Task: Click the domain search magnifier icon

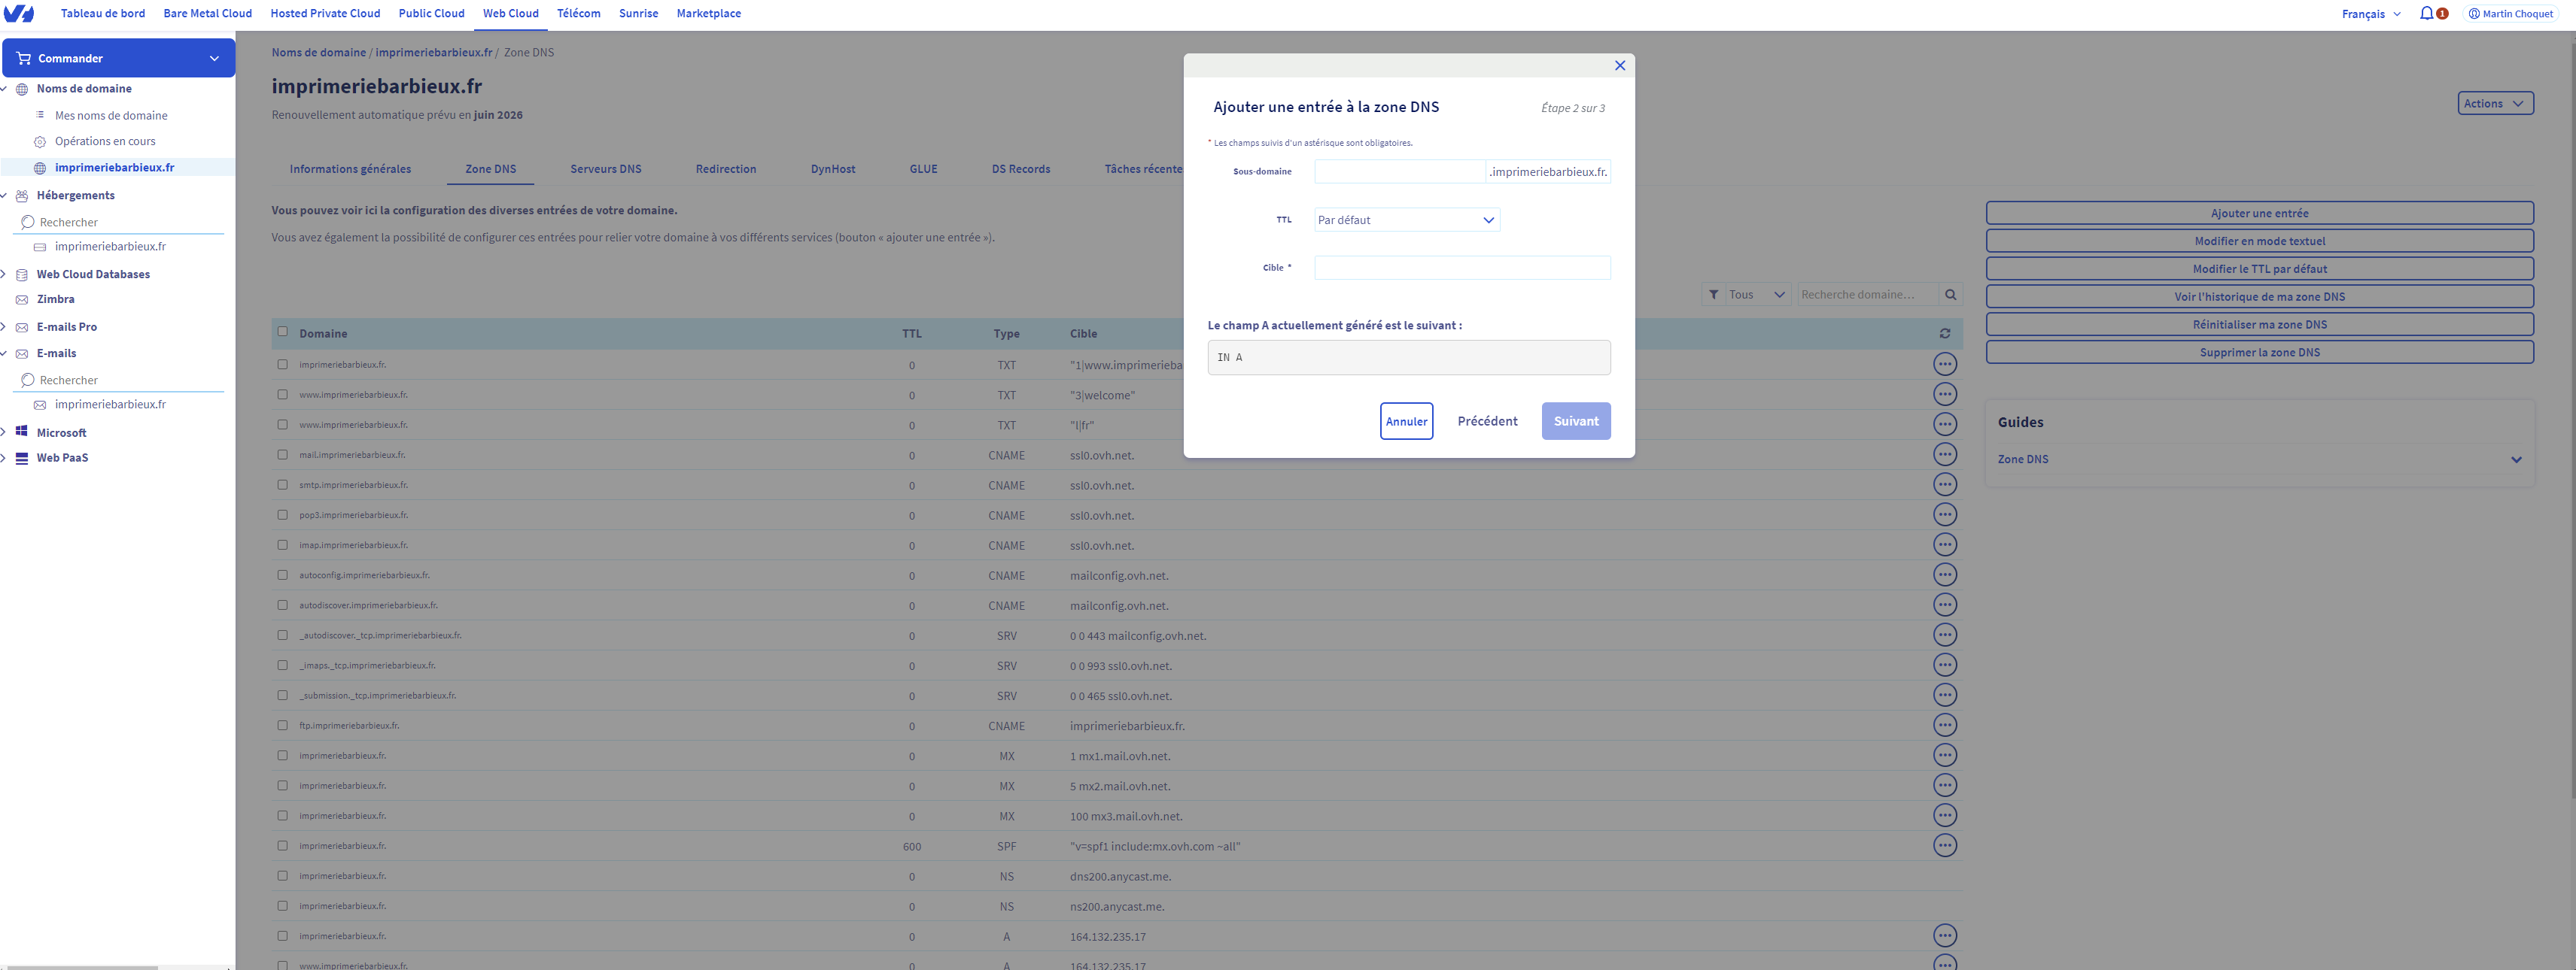Action: pos(1950,295)
